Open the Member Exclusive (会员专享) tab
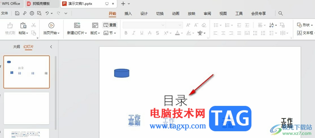The image size is (315, 138). click(x=258, y=14)
